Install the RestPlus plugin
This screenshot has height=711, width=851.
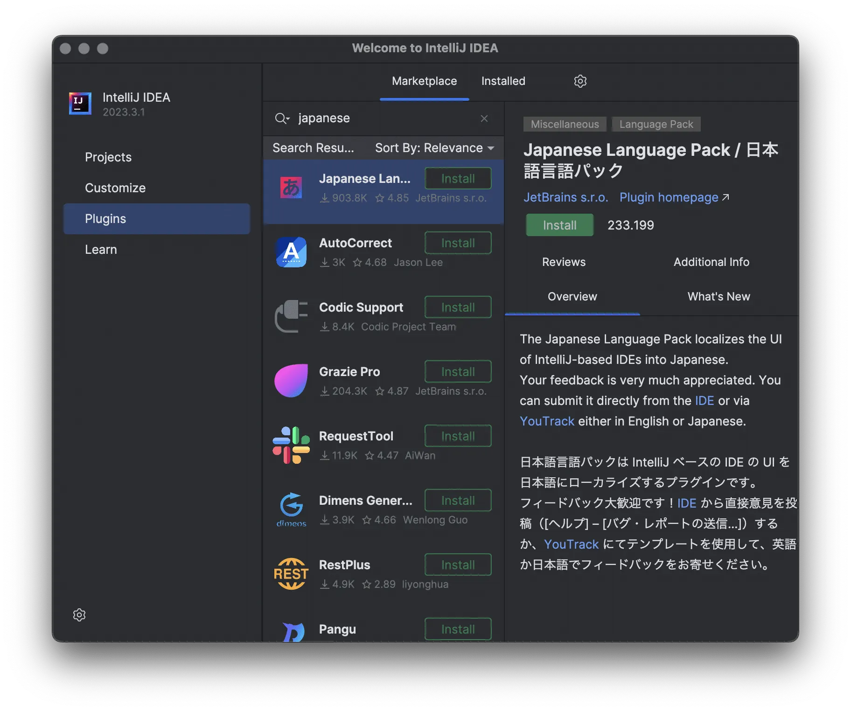tap(458, 565)
